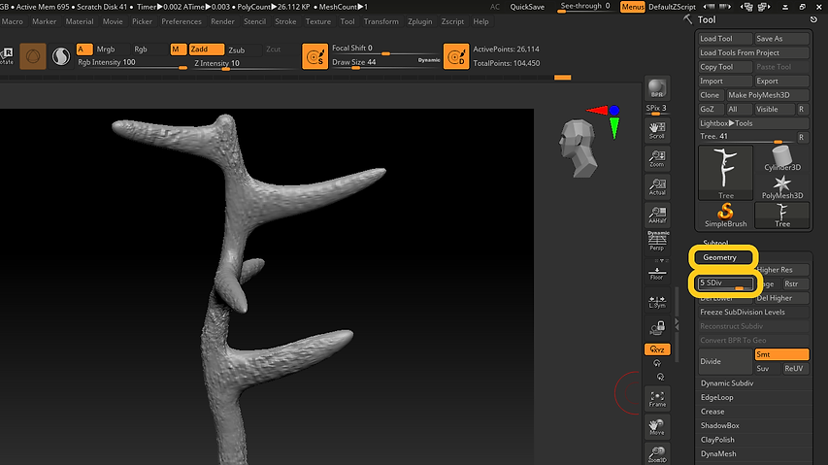Select the Tree tool thumbnail

[725, 173]
